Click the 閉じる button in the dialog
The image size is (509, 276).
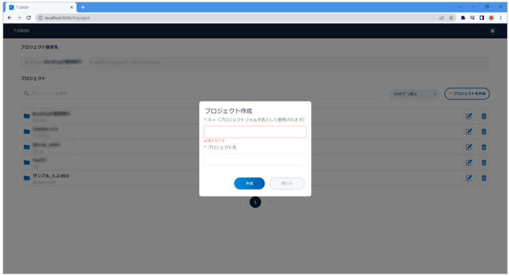click(x=287, y=184)
